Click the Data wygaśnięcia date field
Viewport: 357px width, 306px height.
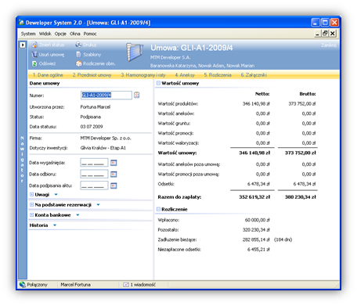coord(94,163)
